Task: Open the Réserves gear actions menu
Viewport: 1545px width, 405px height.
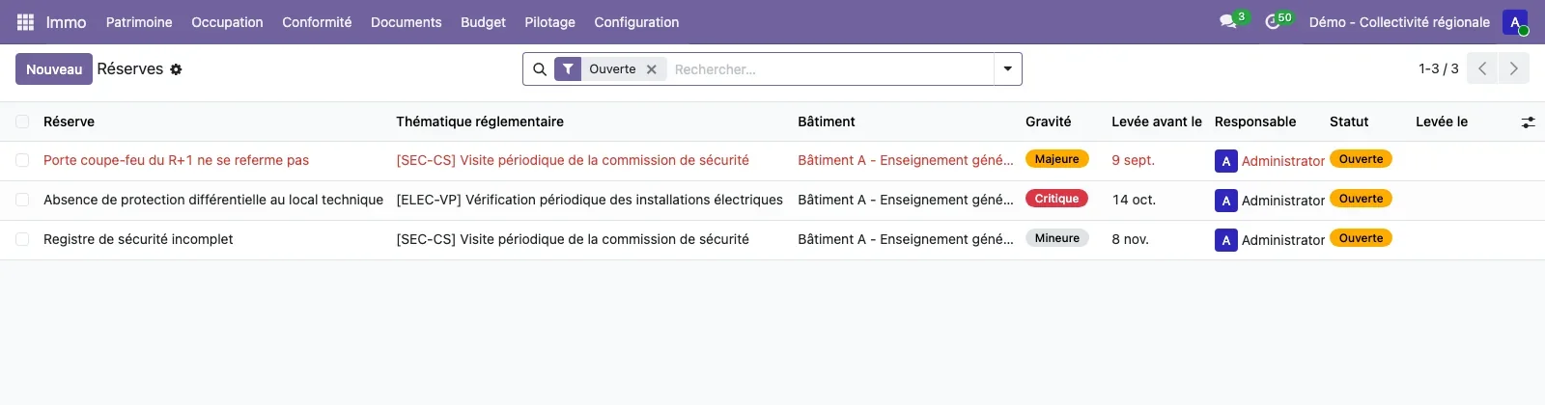Action: point(176,69)
